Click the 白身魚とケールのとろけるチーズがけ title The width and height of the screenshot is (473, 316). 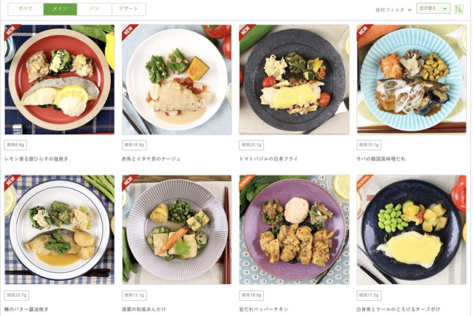point(398,309)
